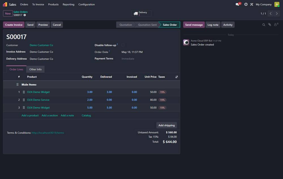The width and height of the screenshot is (283, 179).
Task: Open the Products menu
Action: pos(53,4)
